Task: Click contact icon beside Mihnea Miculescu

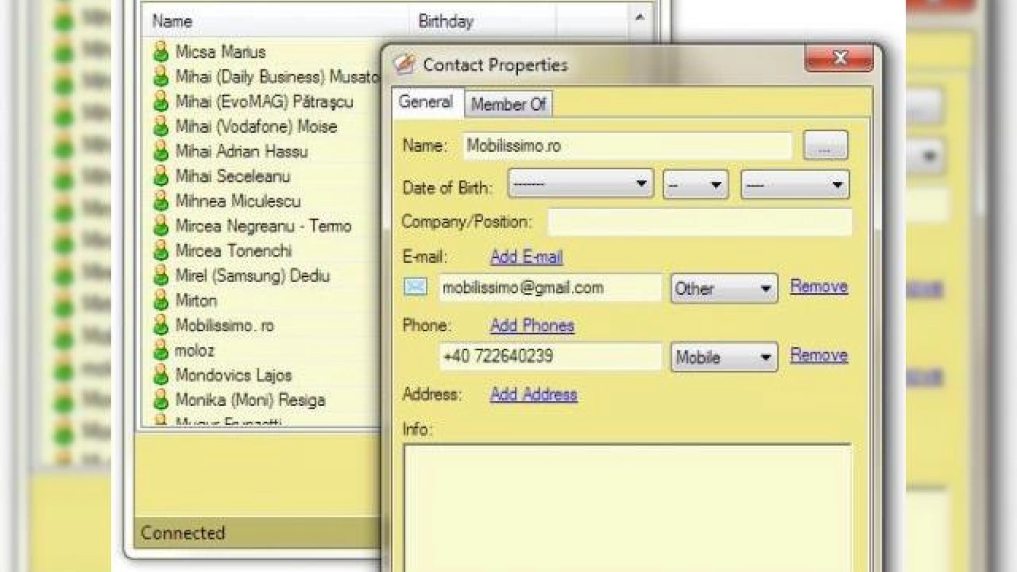Action: pyautogui.click(x=161, y=201)
